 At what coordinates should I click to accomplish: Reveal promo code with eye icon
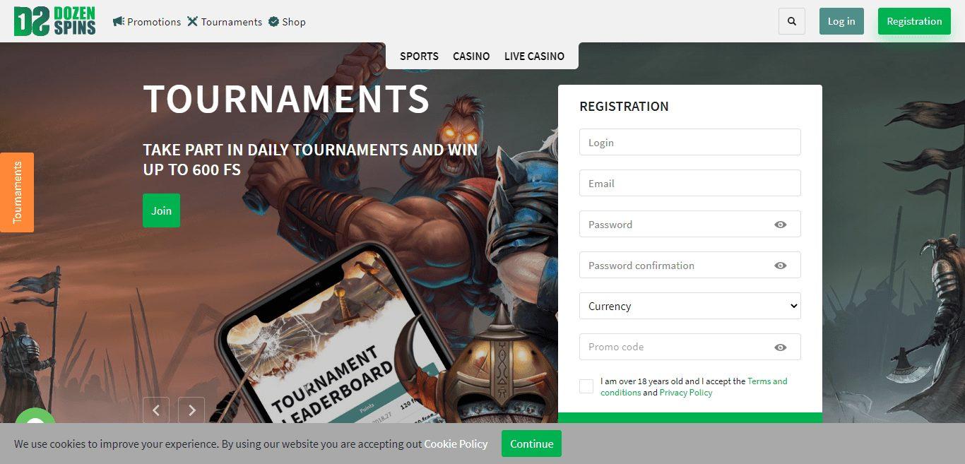coord(781,347)
